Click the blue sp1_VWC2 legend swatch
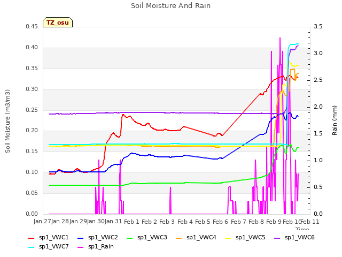 coord(81,238)
